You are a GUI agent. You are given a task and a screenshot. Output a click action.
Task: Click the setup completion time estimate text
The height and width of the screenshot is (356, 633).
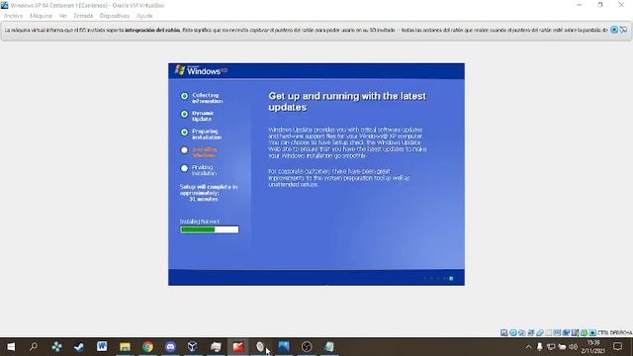209,193
